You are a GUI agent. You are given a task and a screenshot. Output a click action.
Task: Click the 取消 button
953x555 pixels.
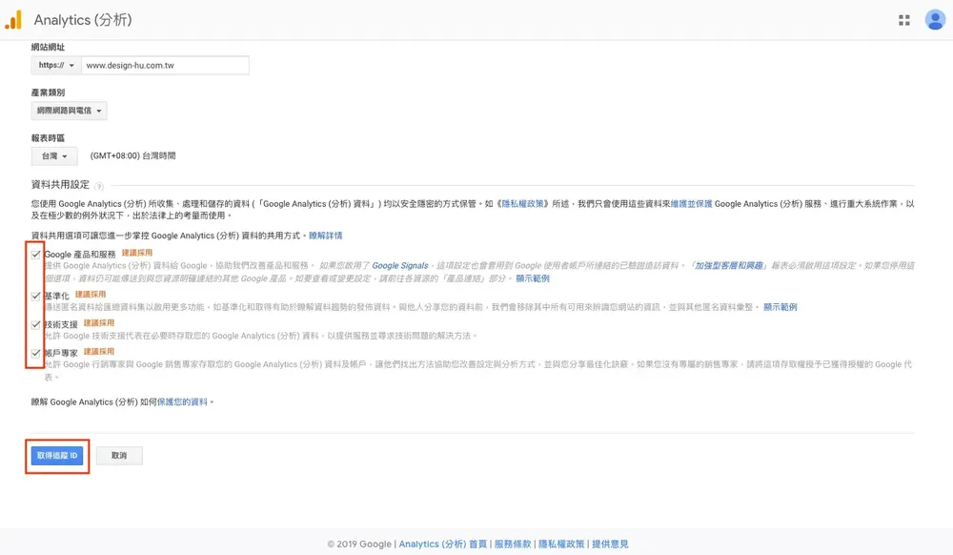pyautogui.click(x=119, y=455)
